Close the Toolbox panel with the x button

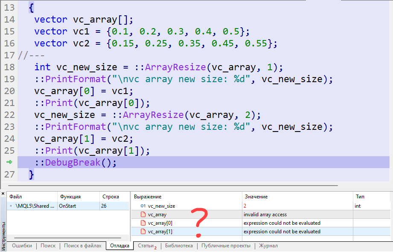(3, 194)
